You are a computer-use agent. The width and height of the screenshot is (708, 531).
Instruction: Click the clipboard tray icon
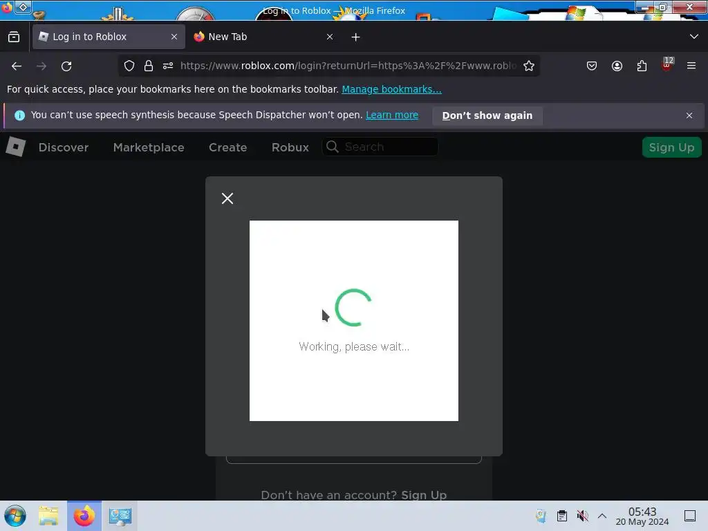(561, 516)
